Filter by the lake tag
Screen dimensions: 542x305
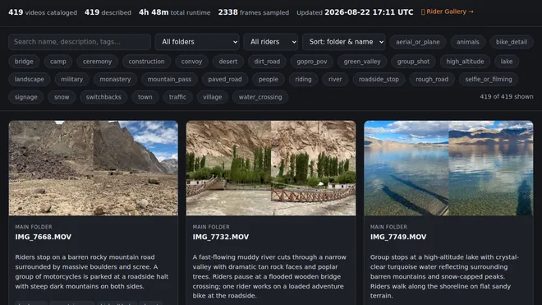[x=507, y=62]
